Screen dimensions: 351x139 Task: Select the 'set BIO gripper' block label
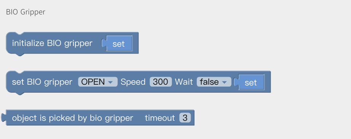pyautogui.click(x=42, y=82)
